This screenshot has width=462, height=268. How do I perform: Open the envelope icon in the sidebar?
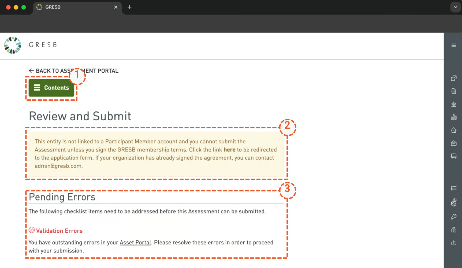click(453, 143)
